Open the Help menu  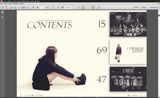point(22,3)
